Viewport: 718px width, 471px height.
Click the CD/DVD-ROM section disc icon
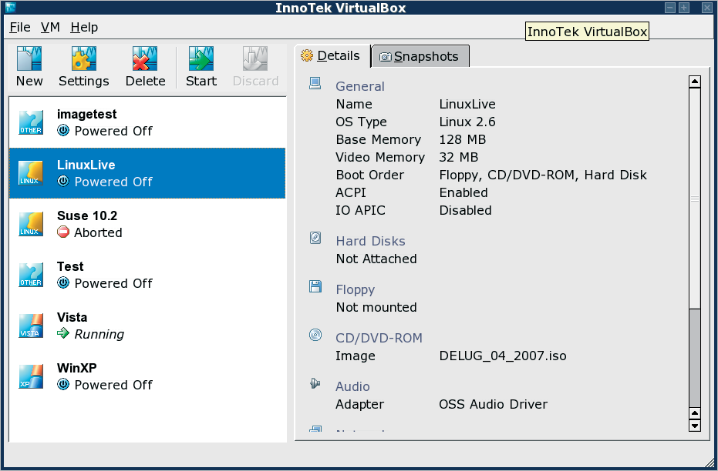click(x=315, y=335)
